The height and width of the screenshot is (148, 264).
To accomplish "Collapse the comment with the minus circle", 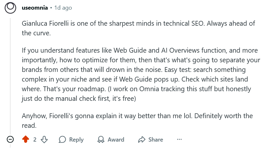I will (10, 139).
